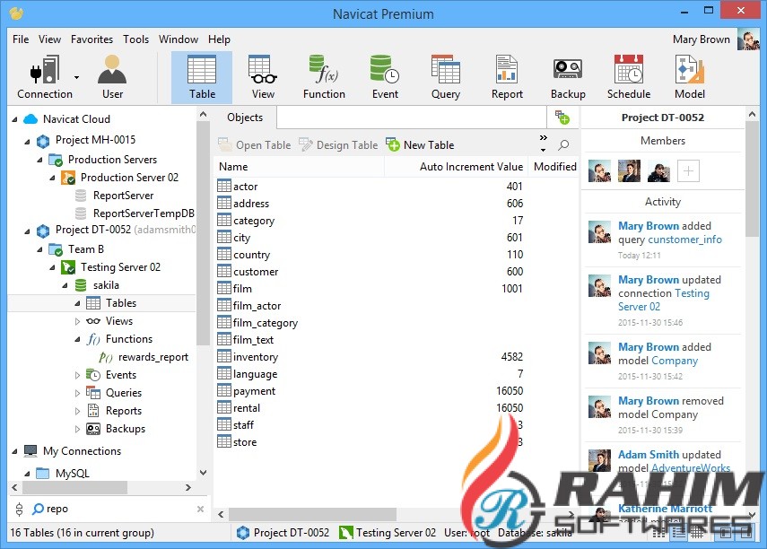This screenshot has height=549, width=767.
Task: Switch to the View objects icon
Action: 263,77
